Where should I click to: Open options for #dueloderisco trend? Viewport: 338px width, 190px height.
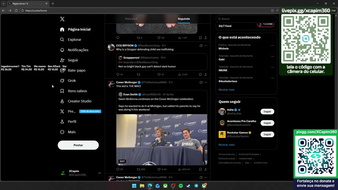(x=273, y=78)
